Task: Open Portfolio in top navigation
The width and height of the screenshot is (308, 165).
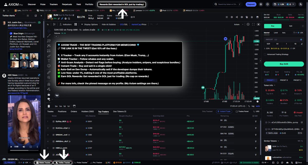Action: (89, 4)
